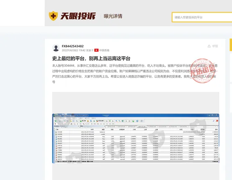The image size is (232, 180).
Task: Click the zoom in magnifier icon
Action: 116,121
